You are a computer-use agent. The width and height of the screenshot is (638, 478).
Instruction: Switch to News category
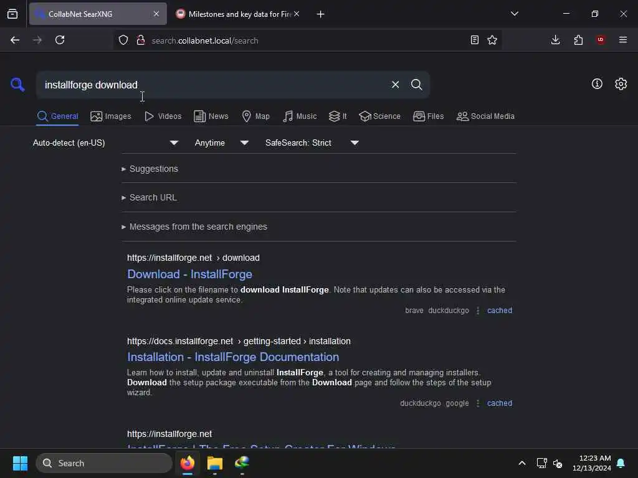pyautogui.click(x=211, y=116)
